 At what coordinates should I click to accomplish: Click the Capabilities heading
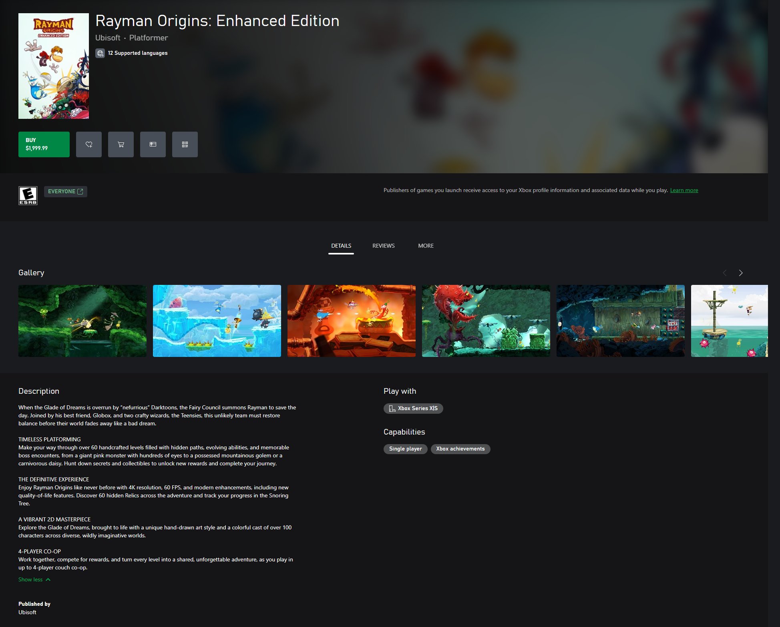[404, 432]
